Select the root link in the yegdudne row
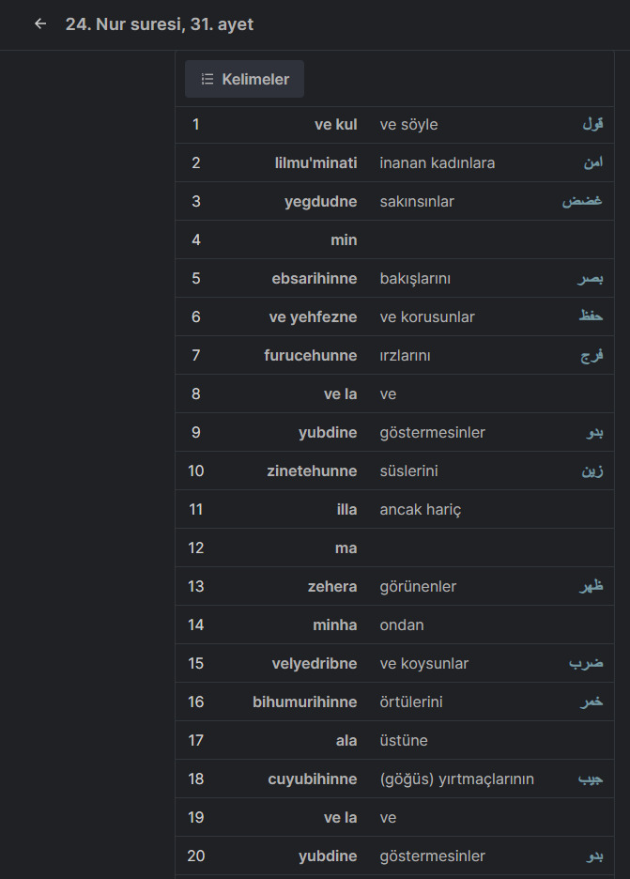Image resolution: width=630 pixels, height=879 pixels. pyautogui.click(x=582, y=201)
